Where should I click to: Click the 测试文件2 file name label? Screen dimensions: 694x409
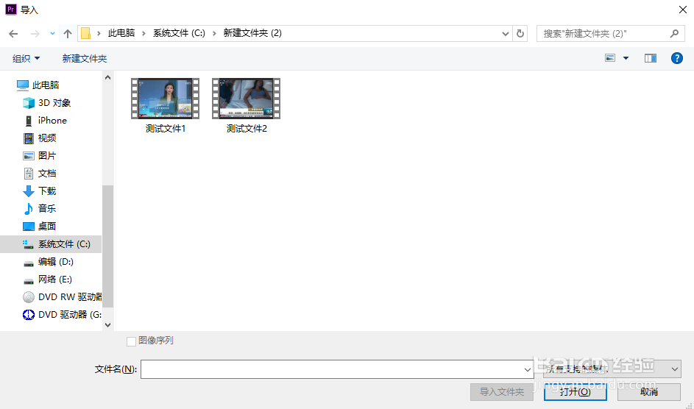(247, 129)
